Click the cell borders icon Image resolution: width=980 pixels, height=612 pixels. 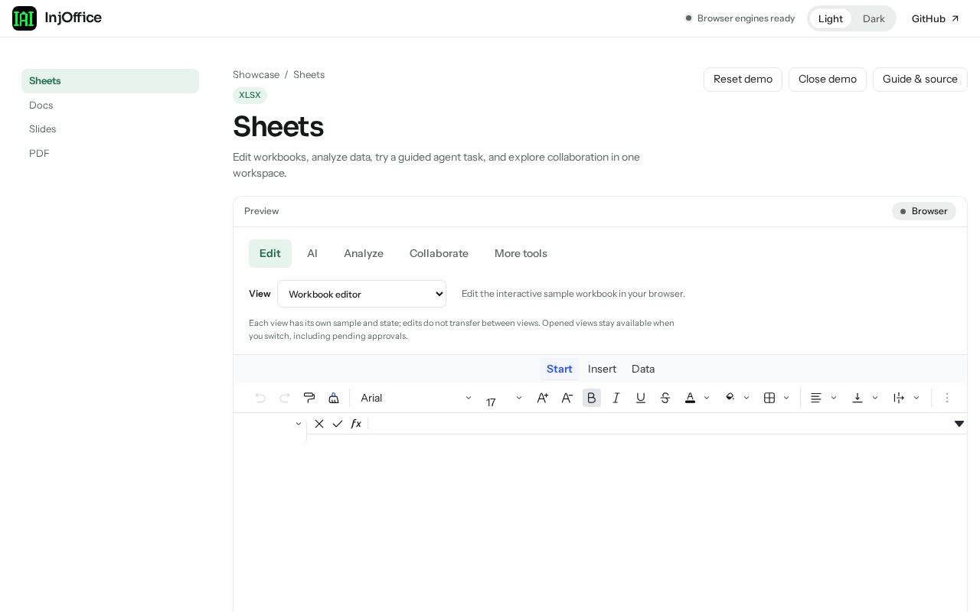pyautogui.click(x=769, y=398)
